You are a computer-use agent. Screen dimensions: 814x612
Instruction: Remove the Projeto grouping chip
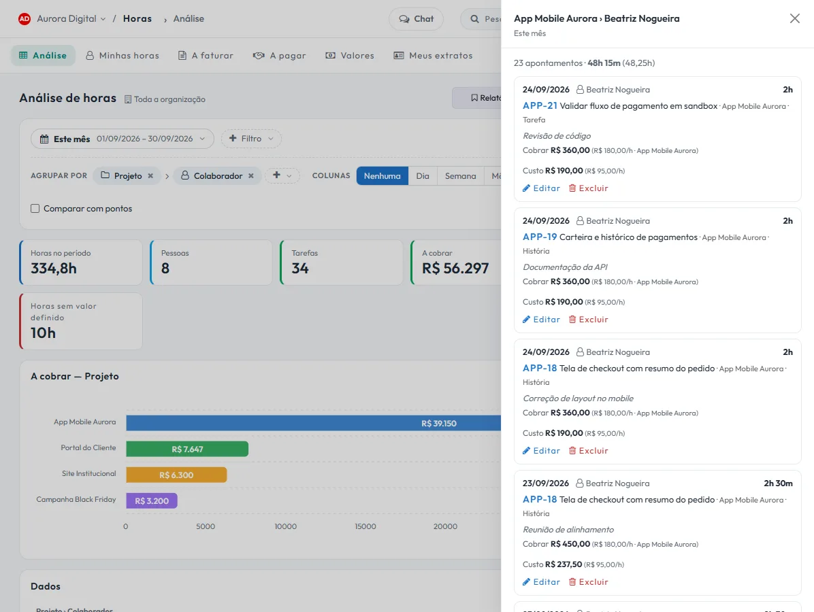(150, 176)
